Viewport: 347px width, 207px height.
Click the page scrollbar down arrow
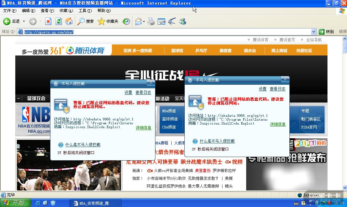click(345, 188)
